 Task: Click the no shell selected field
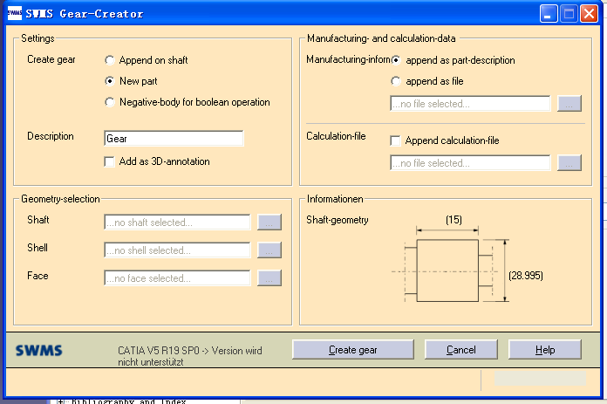[x=177, y=250]
